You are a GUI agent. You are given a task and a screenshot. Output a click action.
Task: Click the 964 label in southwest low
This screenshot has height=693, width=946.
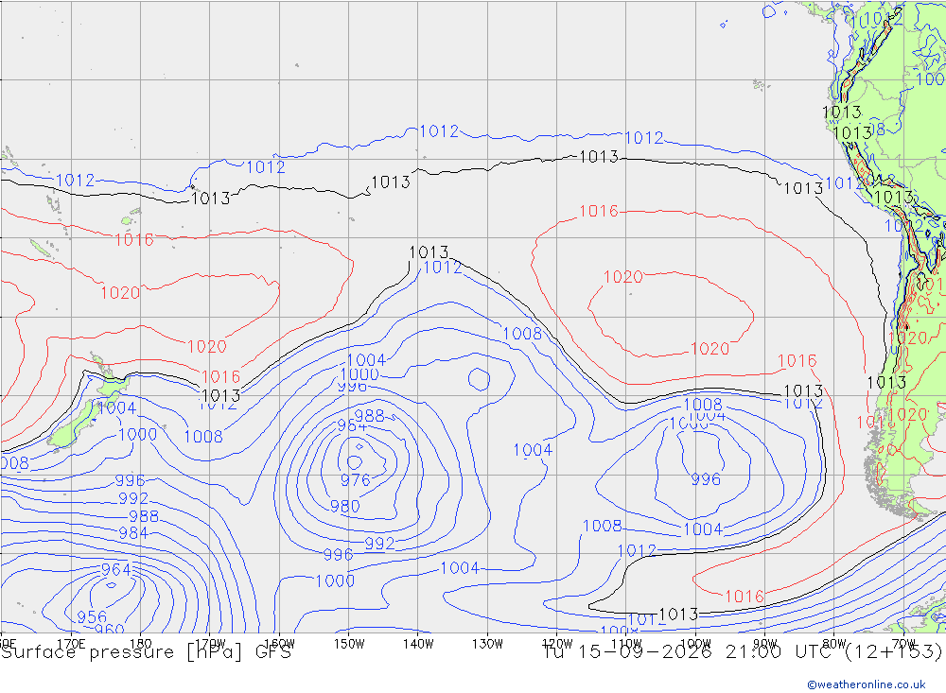pyautogui.click(x=115, y=570)
